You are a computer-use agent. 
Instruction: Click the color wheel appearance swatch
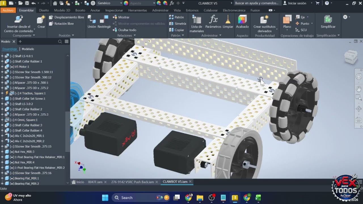pos(126,3)
